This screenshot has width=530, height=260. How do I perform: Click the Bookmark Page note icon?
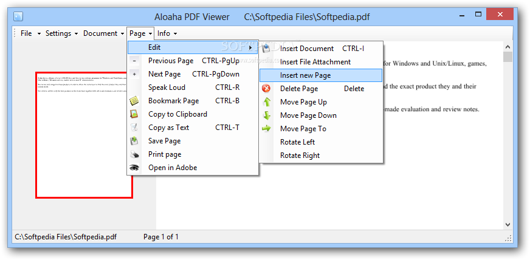point(134,101)
